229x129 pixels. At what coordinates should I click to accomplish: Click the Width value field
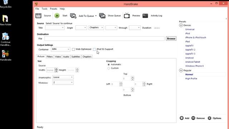(50, 70)
